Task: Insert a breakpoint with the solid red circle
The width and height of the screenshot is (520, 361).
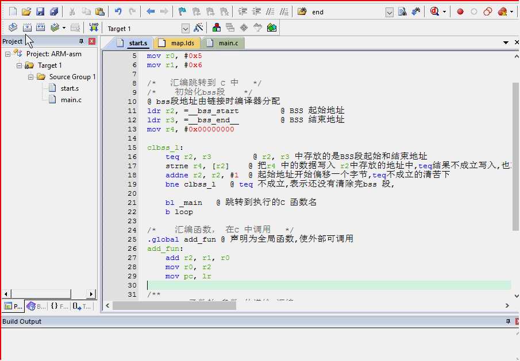Action: [x=460, y=12]
